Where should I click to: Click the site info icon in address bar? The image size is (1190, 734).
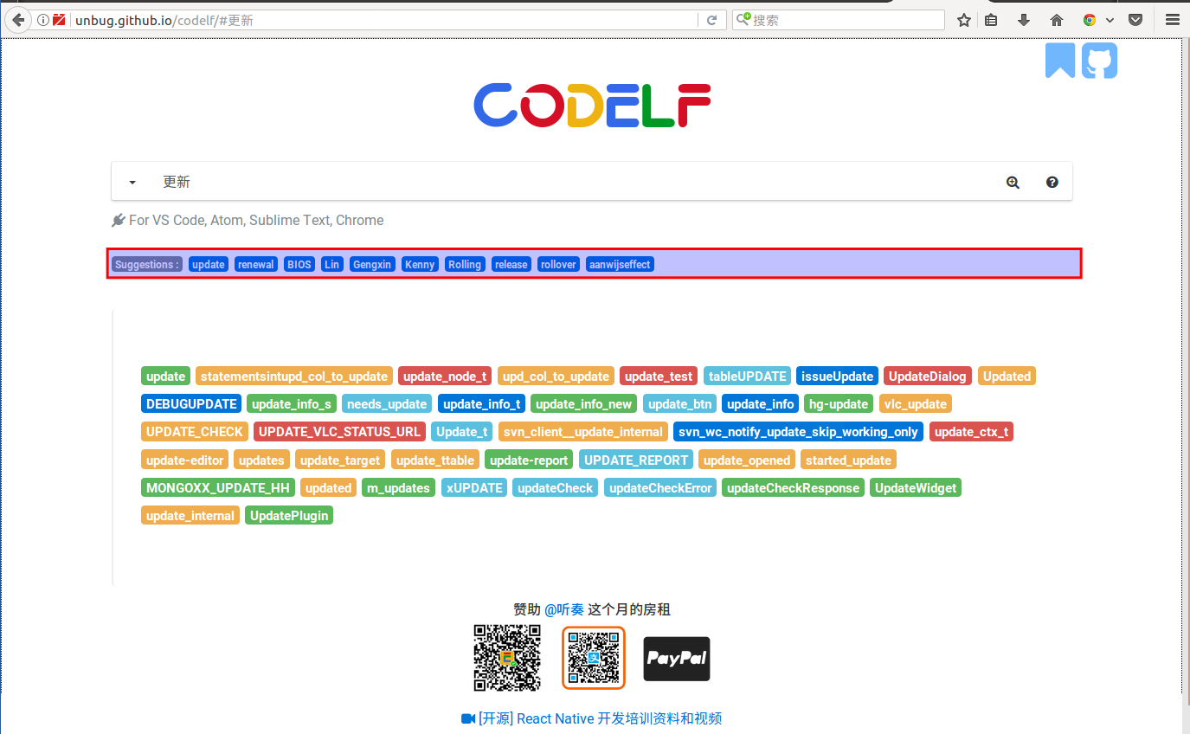point(42,20)
